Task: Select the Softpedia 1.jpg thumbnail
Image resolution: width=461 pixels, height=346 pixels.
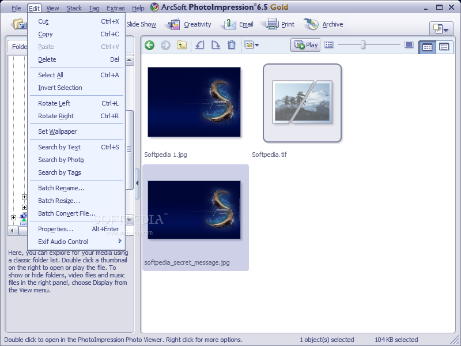Action: pyautogui.click(x=194, y=102)
